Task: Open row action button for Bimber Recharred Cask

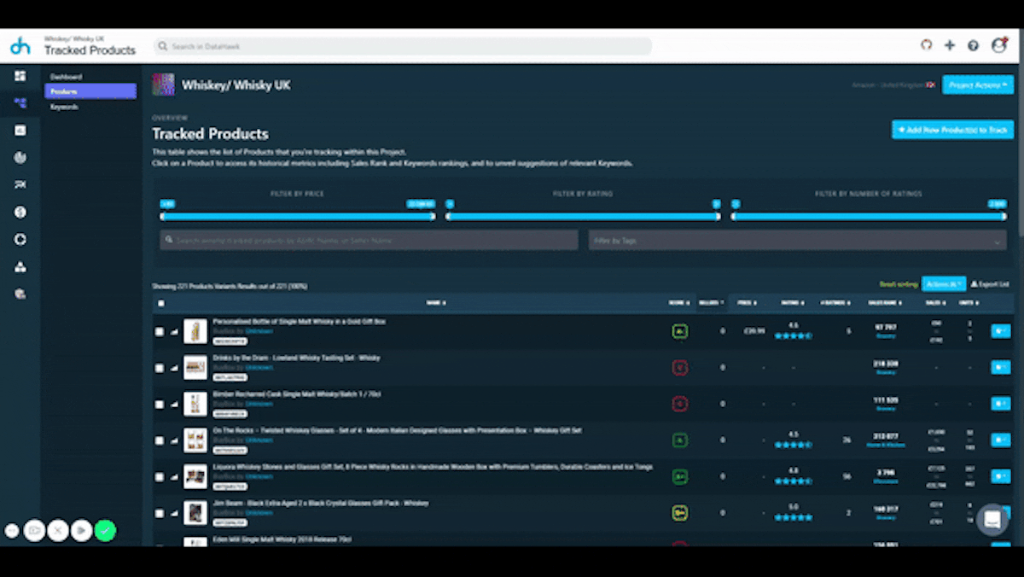Action: [1001, 404]
